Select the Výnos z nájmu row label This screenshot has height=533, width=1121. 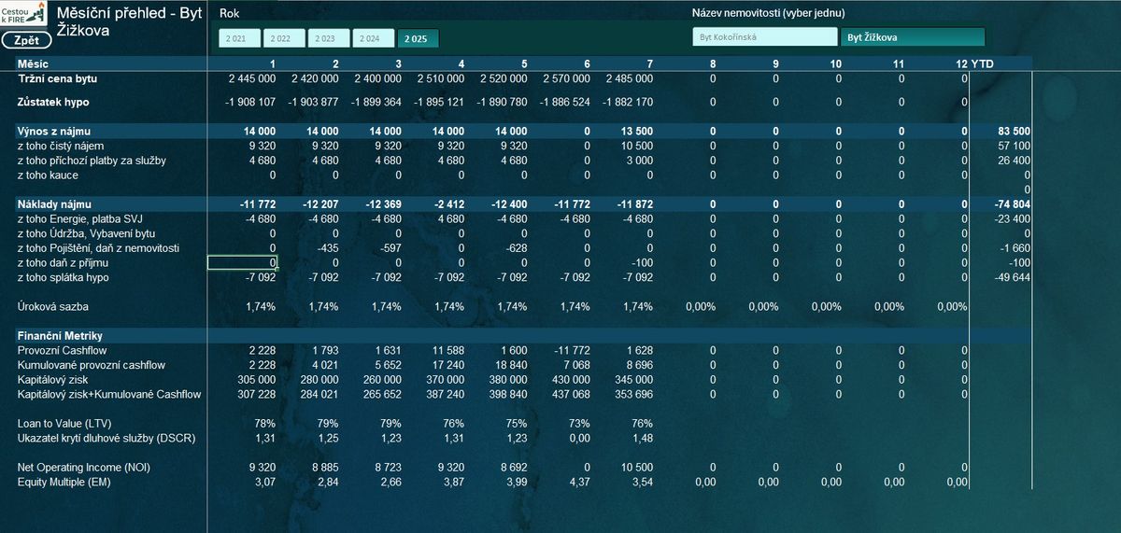click(x=55, y=132)
